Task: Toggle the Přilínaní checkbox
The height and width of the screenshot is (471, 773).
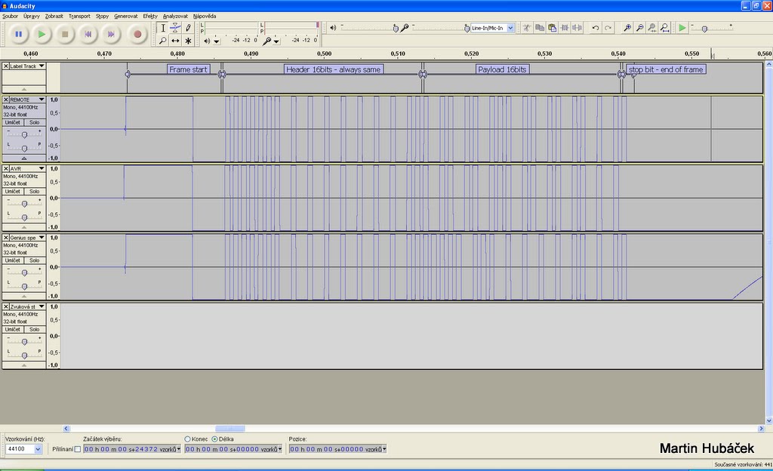Action: (78, 449)
